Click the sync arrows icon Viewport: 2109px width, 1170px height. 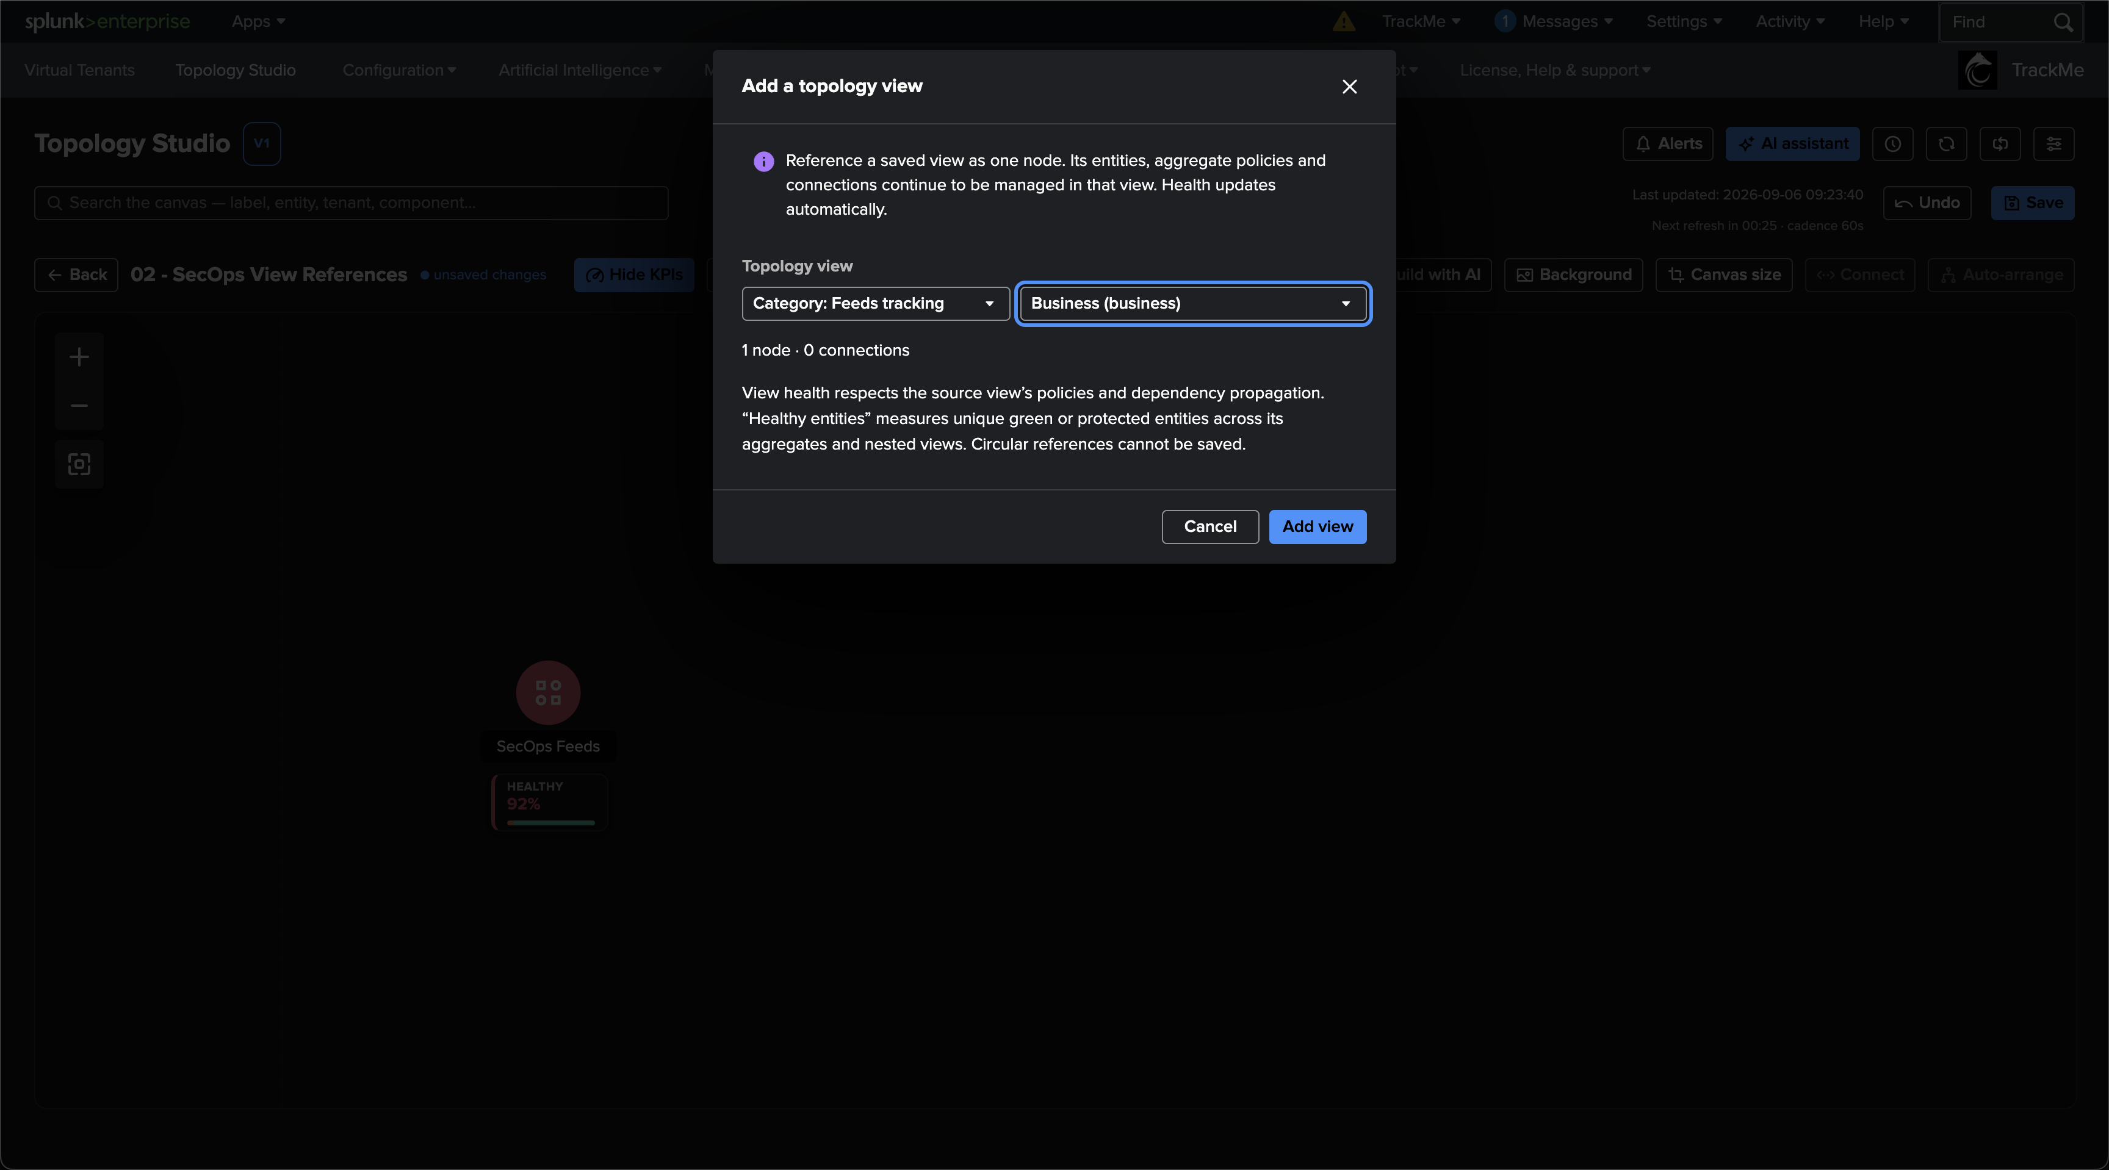click(x=2000, y=144)
